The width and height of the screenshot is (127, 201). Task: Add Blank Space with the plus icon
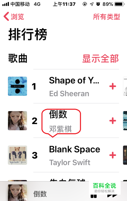113,155
